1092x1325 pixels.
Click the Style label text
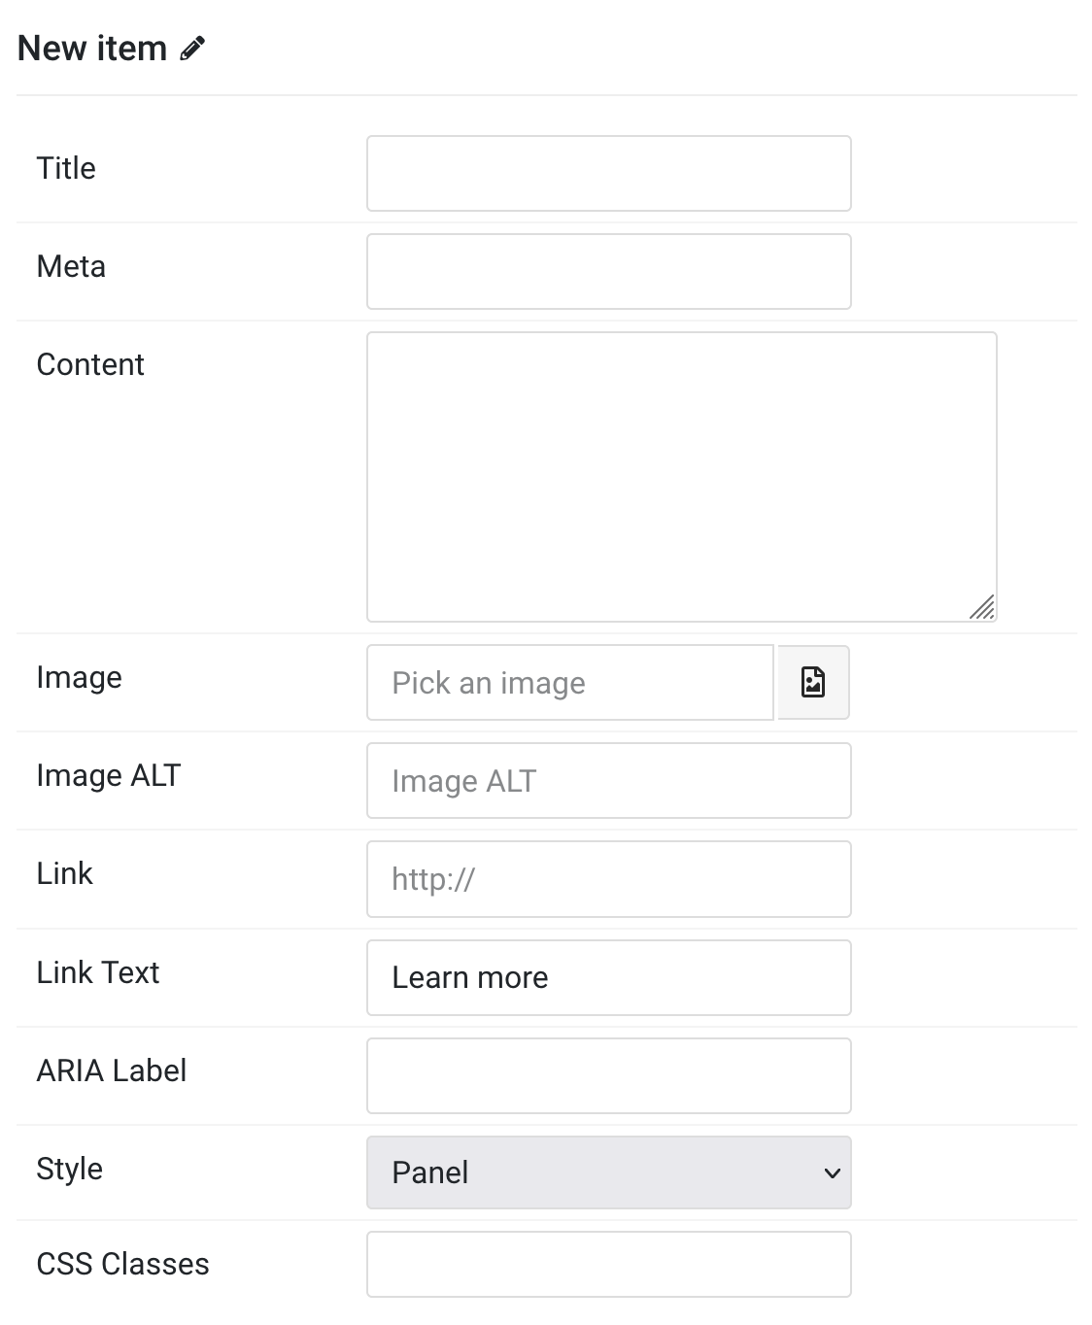(70, 1169)
